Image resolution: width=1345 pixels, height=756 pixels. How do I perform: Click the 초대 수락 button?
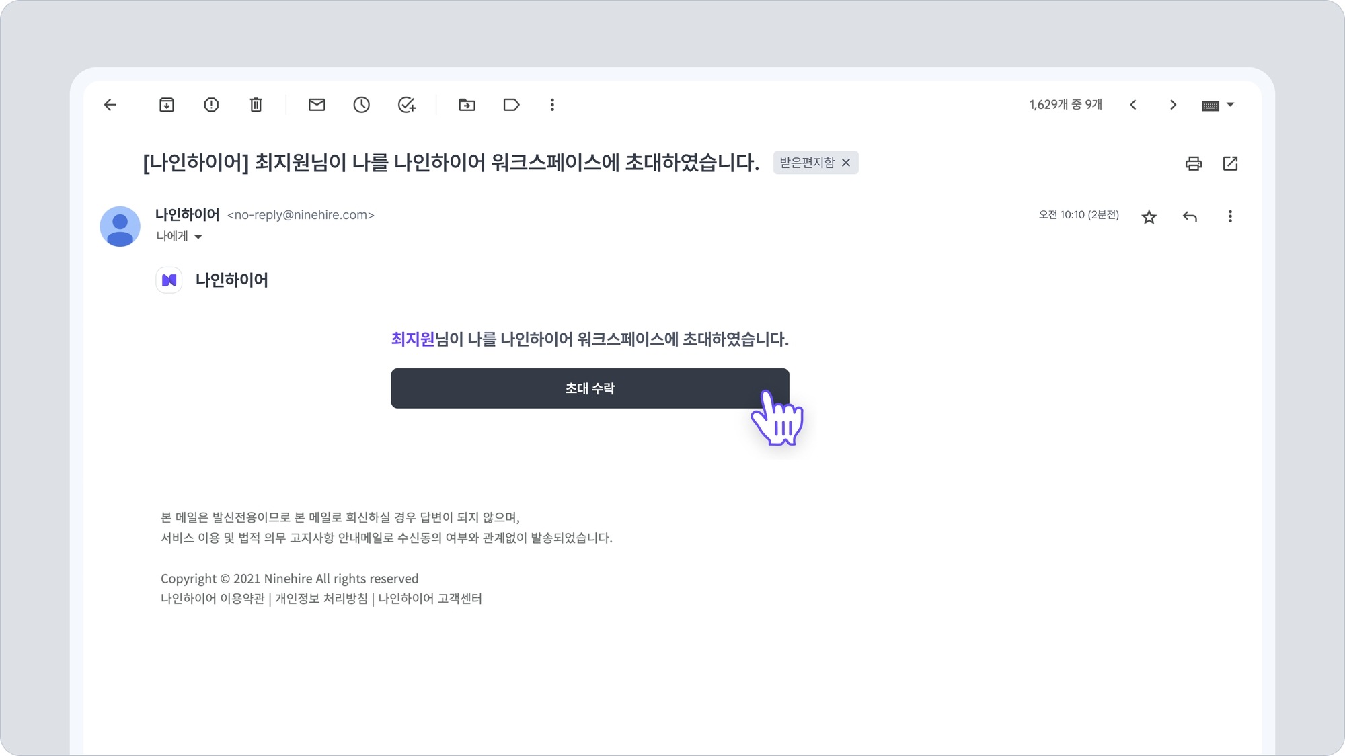[590, 388]
